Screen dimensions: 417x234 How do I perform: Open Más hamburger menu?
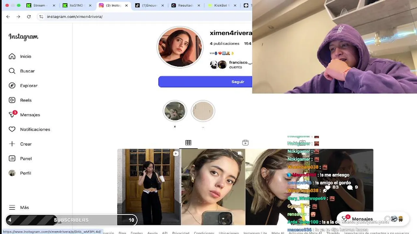click(12, 207)
